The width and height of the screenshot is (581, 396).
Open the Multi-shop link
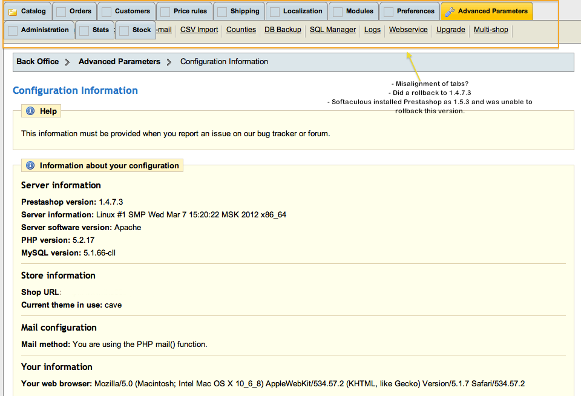tap(491, 30)
